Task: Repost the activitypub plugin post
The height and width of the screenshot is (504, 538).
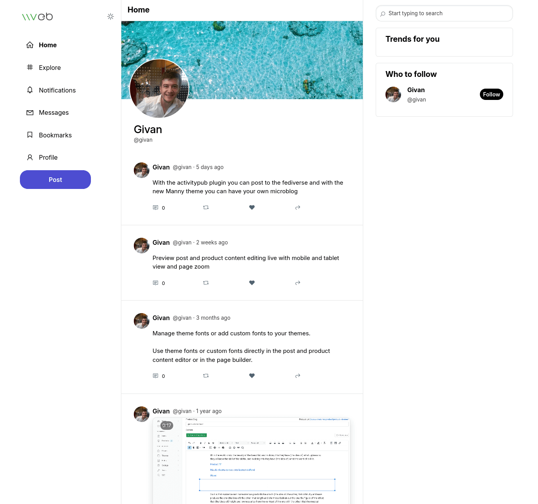Action: coord(206,207)
